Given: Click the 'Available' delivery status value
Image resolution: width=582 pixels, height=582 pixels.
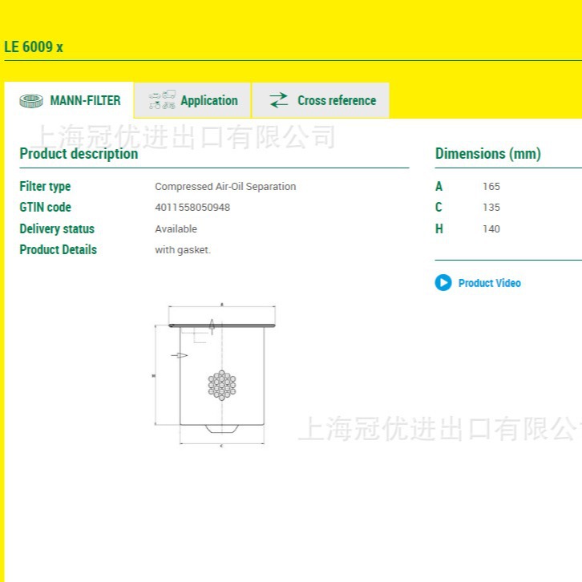Looking at the screenshot, I should (x=176, y=228).
